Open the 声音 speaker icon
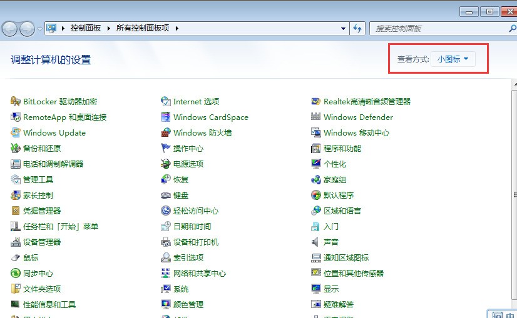The image size is (517, 318). 315,242
